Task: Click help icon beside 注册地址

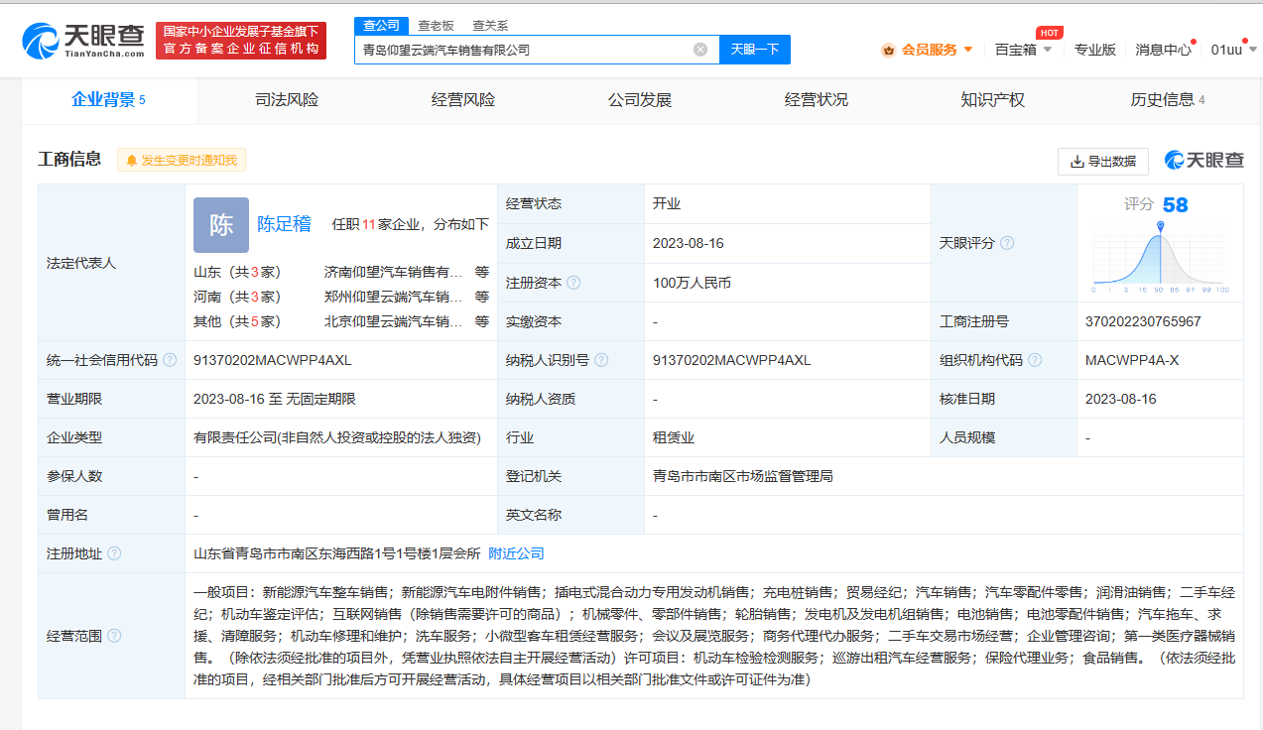Action: pos(114,553)
